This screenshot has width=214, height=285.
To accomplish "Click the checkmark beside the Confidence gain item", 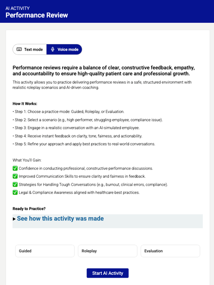I will 14,168.
